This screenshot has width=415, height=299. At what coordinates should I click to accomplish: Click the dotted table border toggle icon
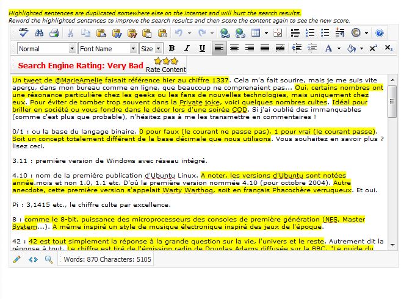[278, 33]
